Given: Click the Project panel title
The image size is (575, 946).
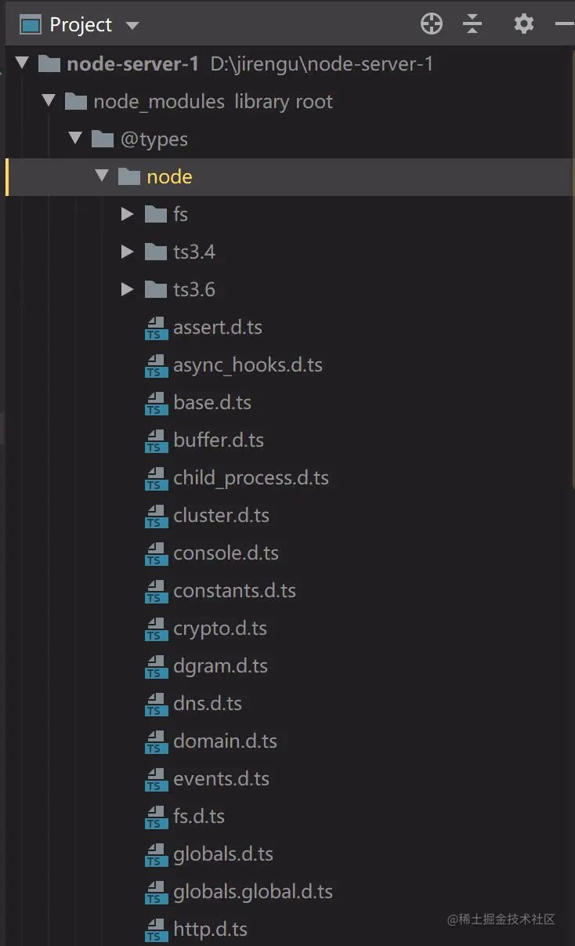Looking at the screenshot, I should coord(81,25).
